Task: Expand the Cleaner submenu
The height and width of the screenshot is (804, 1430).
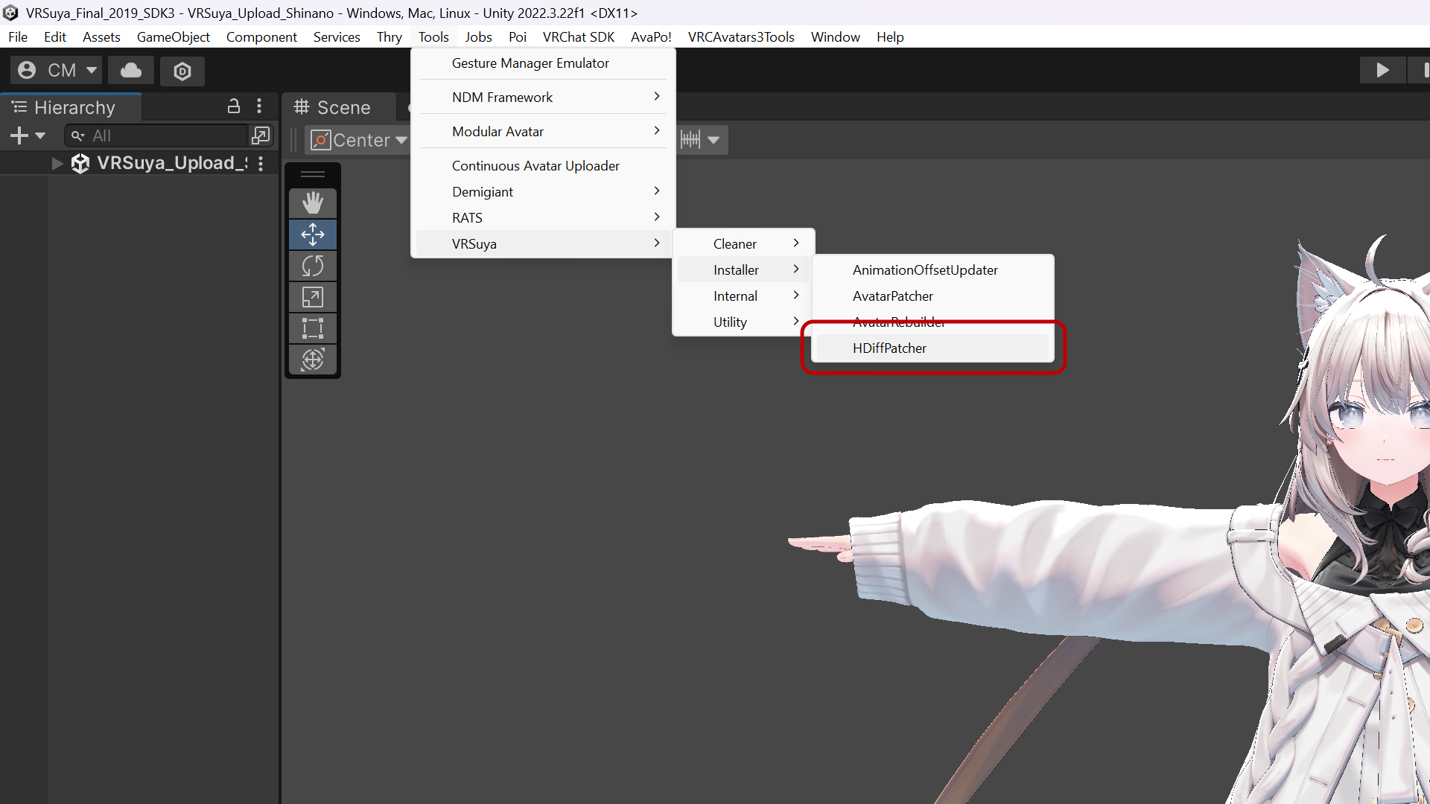Action: click(743, 244)
